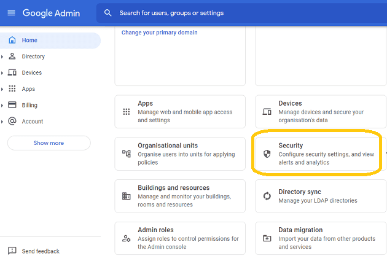Open Account in the sidebar
387x261 pixels.
coord(33,122)
